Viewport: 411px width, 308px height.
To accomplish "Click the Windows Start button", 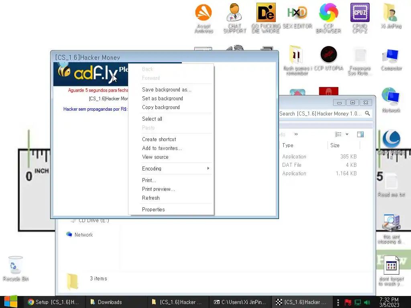I will 11,302.
